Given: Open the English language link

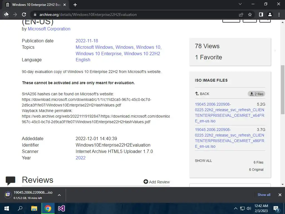Looking at the screenshot, I should click(83, 60).
